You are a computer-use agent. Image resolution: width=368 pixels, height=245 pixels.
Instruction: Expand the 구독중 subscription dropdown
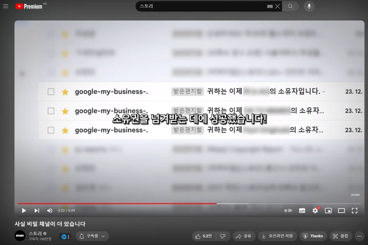tap(92, 236)
